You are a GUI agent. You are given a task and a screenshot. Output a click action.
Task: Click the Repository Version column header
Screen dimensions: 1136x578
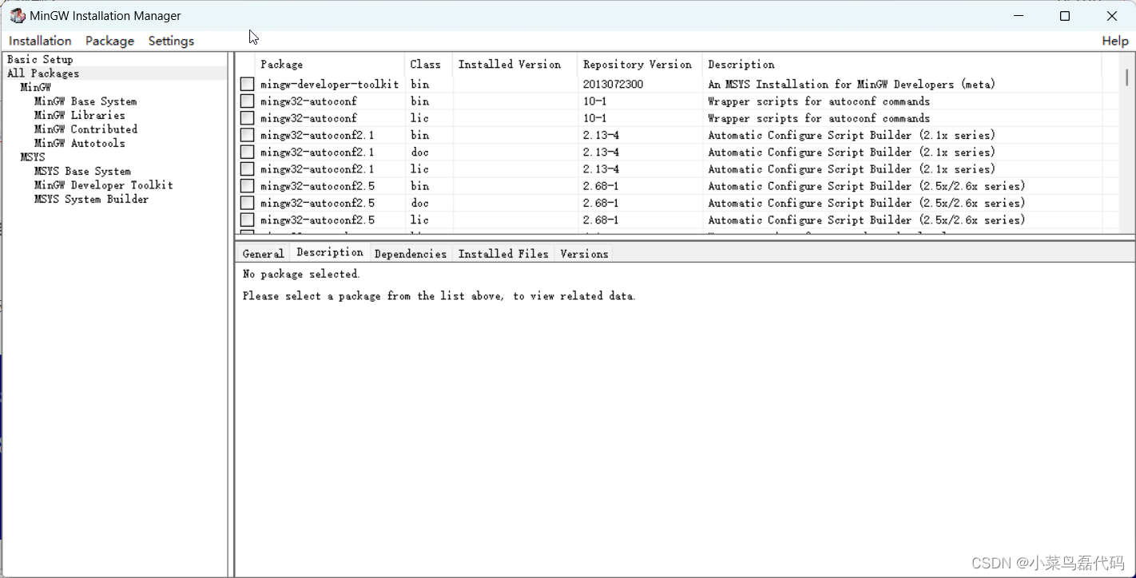639,64
